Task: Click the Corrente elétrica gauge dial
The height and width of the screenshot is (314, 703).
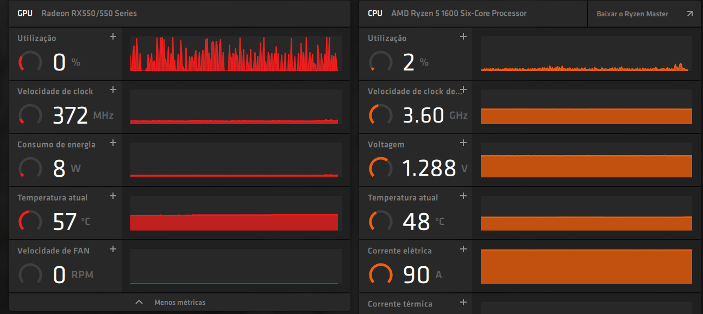Action: click(x=381, y=274)
